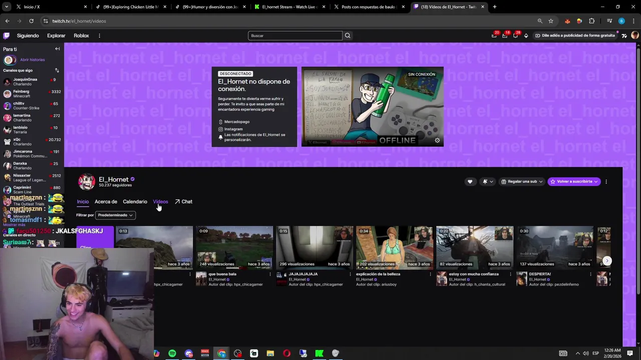The image size is (641, 360).
Task: Open the Siguiendo section
Action: 28,35
